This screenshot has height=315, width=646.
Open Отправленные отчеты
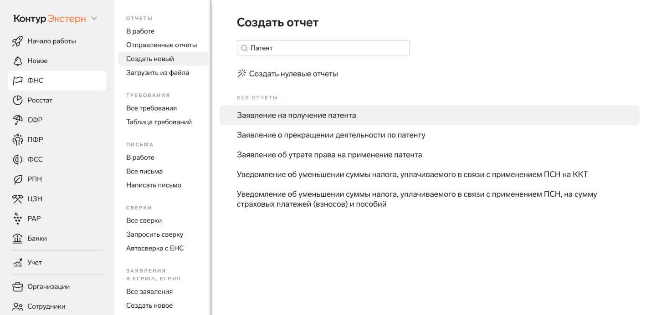pos(162,45)
